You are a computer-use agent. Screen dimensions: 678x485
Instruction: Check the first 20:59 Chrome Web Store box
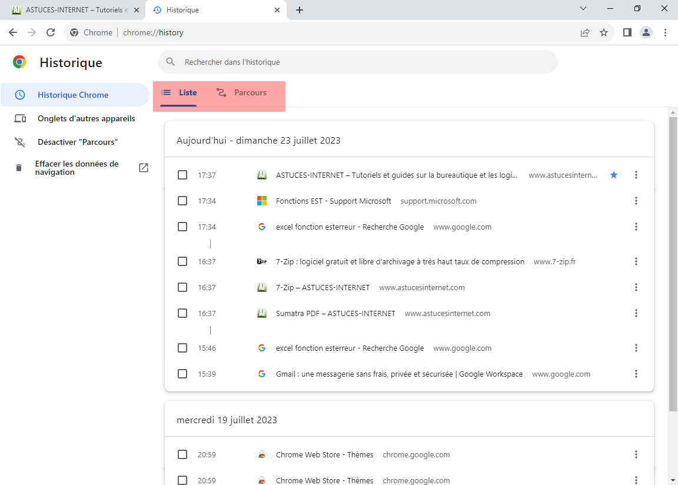click(182, 455)
